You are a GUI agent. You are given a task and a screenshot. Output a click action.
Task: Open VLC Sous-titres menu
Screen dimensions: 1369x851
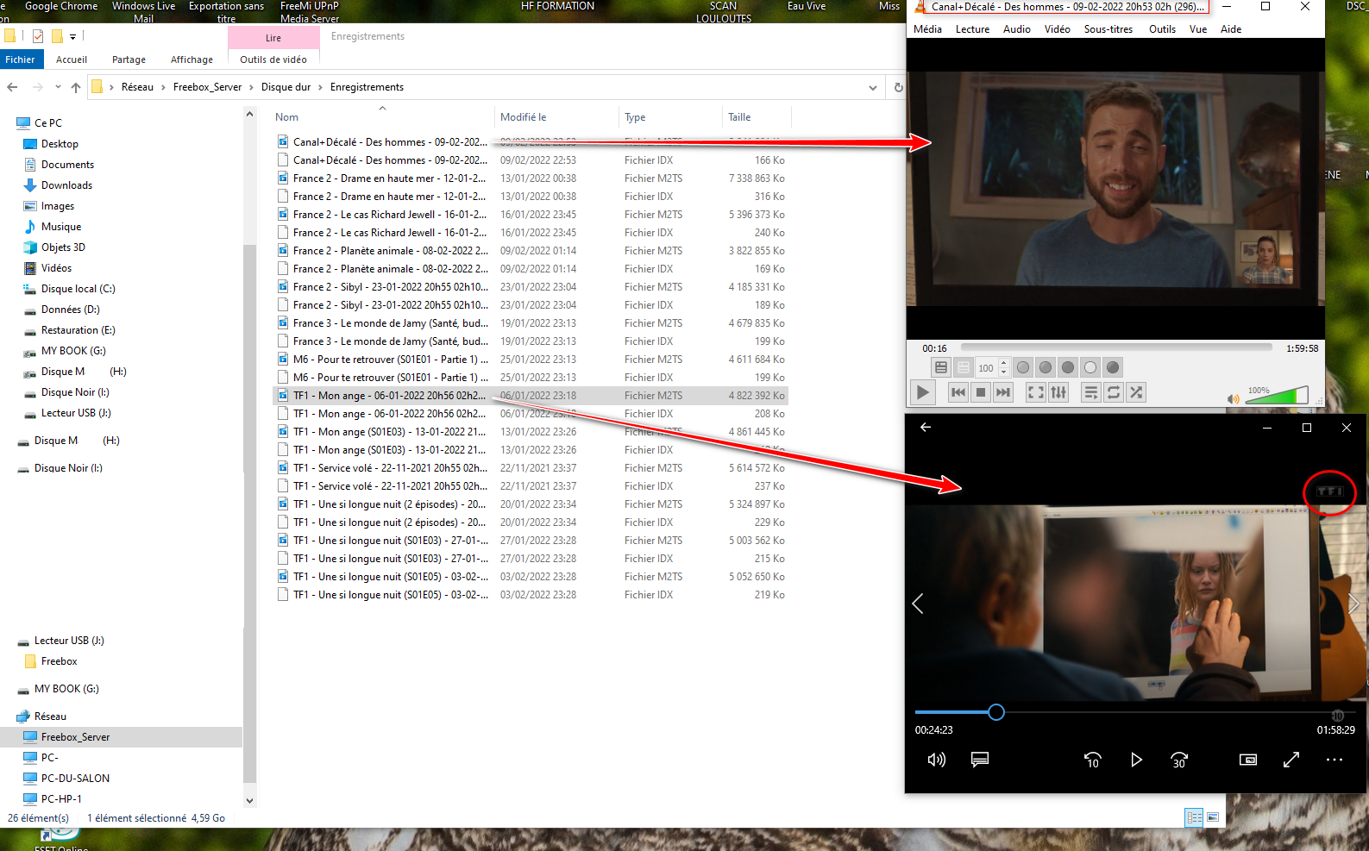point(1108,29)
